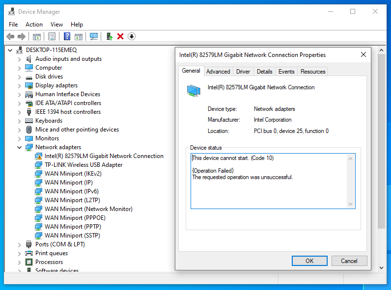Open the Advanced tab
Screen dimensions: 391x290
(218, 72)
